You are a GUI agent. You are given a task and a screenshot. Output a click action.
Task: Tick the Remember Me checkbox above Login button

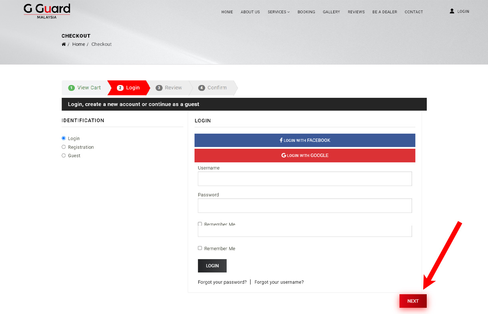click(x=200, y=248)
